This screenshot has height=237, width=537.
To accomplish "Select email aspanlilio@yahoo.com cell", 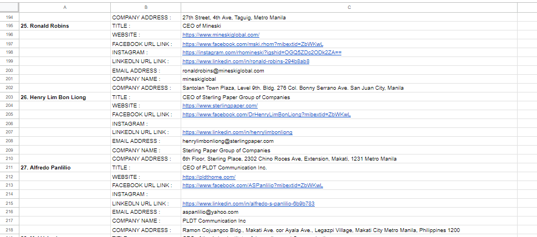I will pos(349,212).
